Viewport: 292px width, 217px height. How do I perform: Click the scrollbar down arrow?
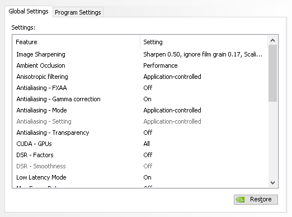pos(272,183)
